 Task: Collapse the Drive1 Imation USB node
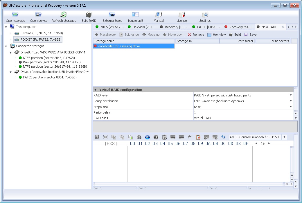[10, 72]
